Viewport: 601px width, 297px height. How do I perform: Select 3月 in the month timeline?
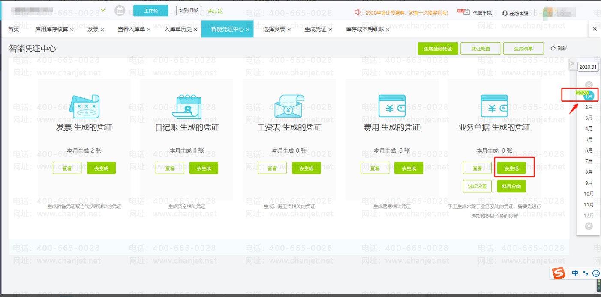click(x=589, y=118)
